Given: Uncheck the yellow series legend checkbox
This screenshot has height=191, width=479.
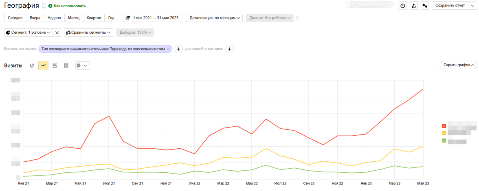Looking at the screenshot, I should [x=444, y=133].
